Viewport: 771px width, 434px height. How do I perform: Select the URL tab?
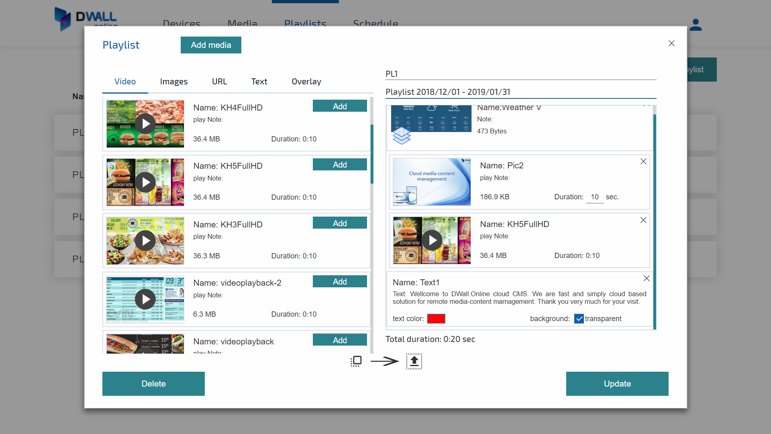click(219, 82)
